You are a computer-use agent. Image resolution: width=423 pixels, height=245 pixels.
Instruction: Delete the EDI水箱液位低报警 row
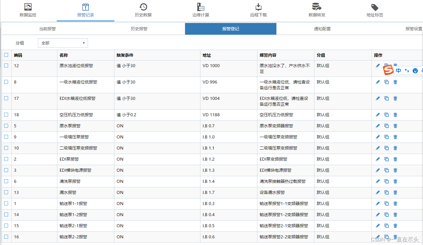[395, 98]
